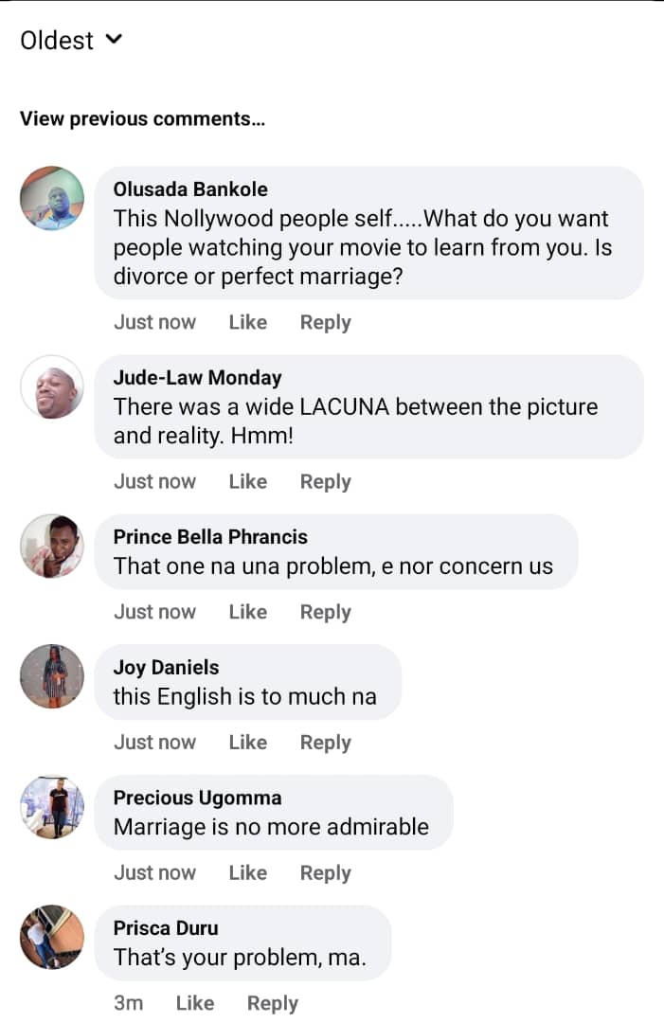
Task: Select Prince Bella Phrancis's avatar image
Action: coord(51,546)
